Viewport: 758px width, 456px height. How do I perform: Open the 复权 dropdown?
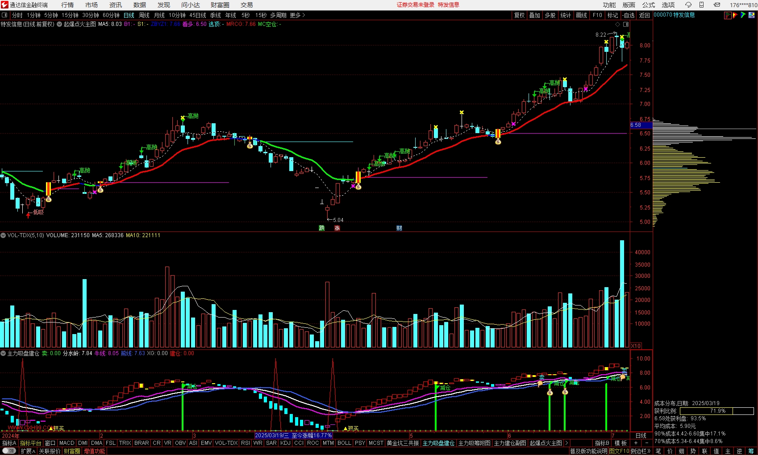[x=520, y=15]
